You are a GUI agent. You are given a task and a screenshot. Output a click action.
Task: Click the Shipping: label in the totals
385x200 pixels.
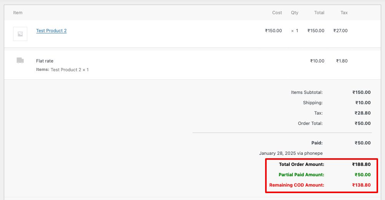coord(313,103)
